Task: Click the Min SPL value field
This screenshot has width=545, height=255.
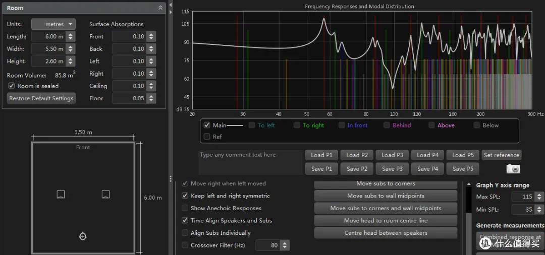Action: [523, 210]
